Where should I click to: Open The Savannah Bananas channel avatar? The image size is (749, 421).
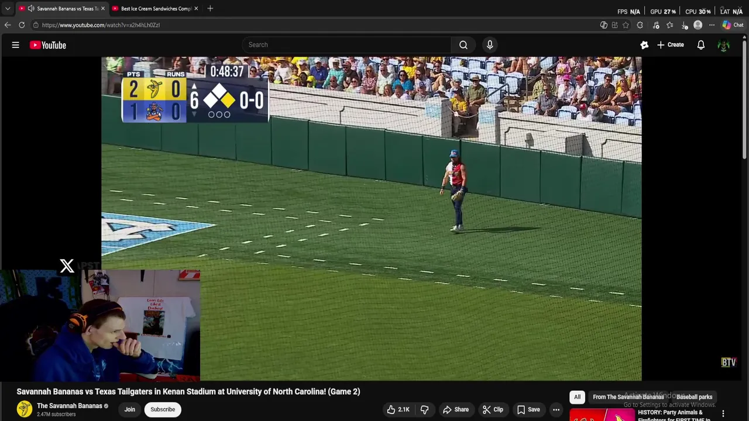24,409
